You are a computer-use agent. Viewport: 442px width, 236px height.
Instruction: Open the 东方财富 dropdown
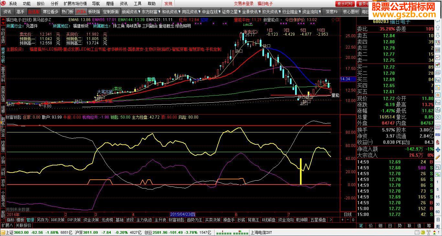coord(151,12)
